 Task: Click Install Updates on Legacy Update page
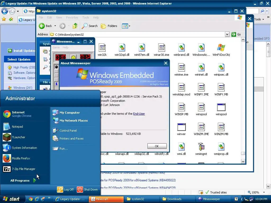point(22,50)
